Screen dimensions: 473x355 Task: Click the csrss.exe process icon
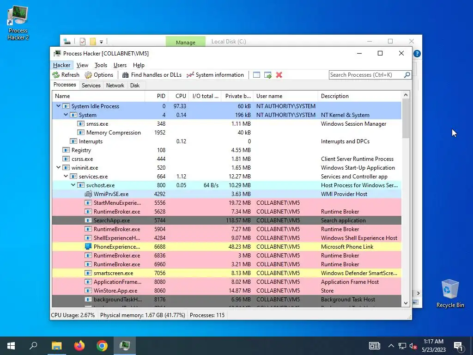[x=66, y=159]
